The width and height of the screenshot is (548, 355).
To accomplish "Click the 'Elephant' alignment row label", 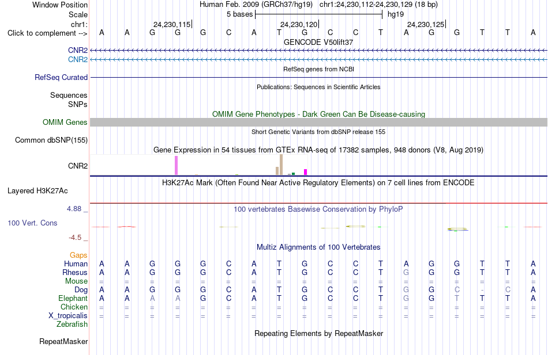I will pyautogui.click(x=73, y=299).
